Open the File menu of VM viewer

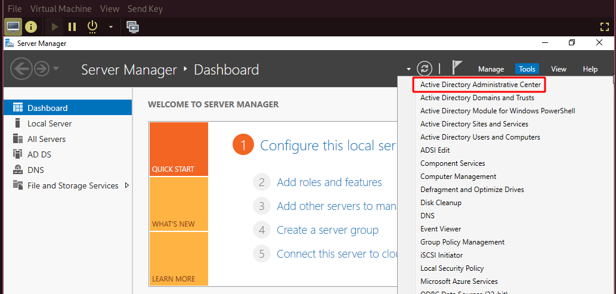15,8
